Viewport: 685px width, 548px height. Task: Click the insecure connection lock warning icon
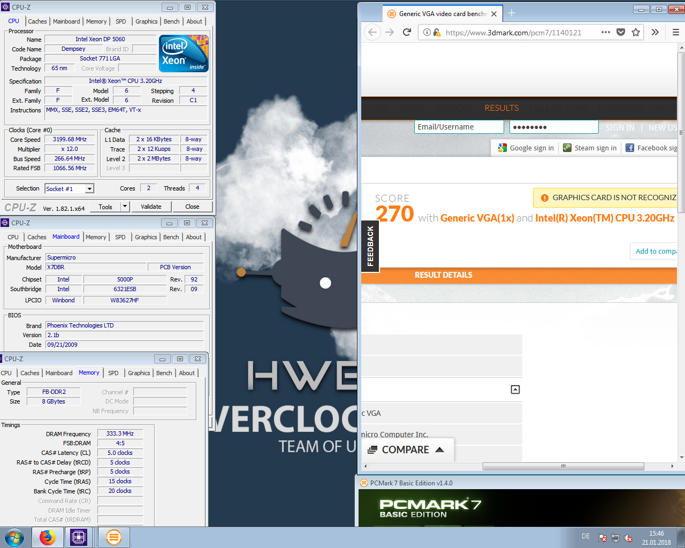click(x=437, y=32)
